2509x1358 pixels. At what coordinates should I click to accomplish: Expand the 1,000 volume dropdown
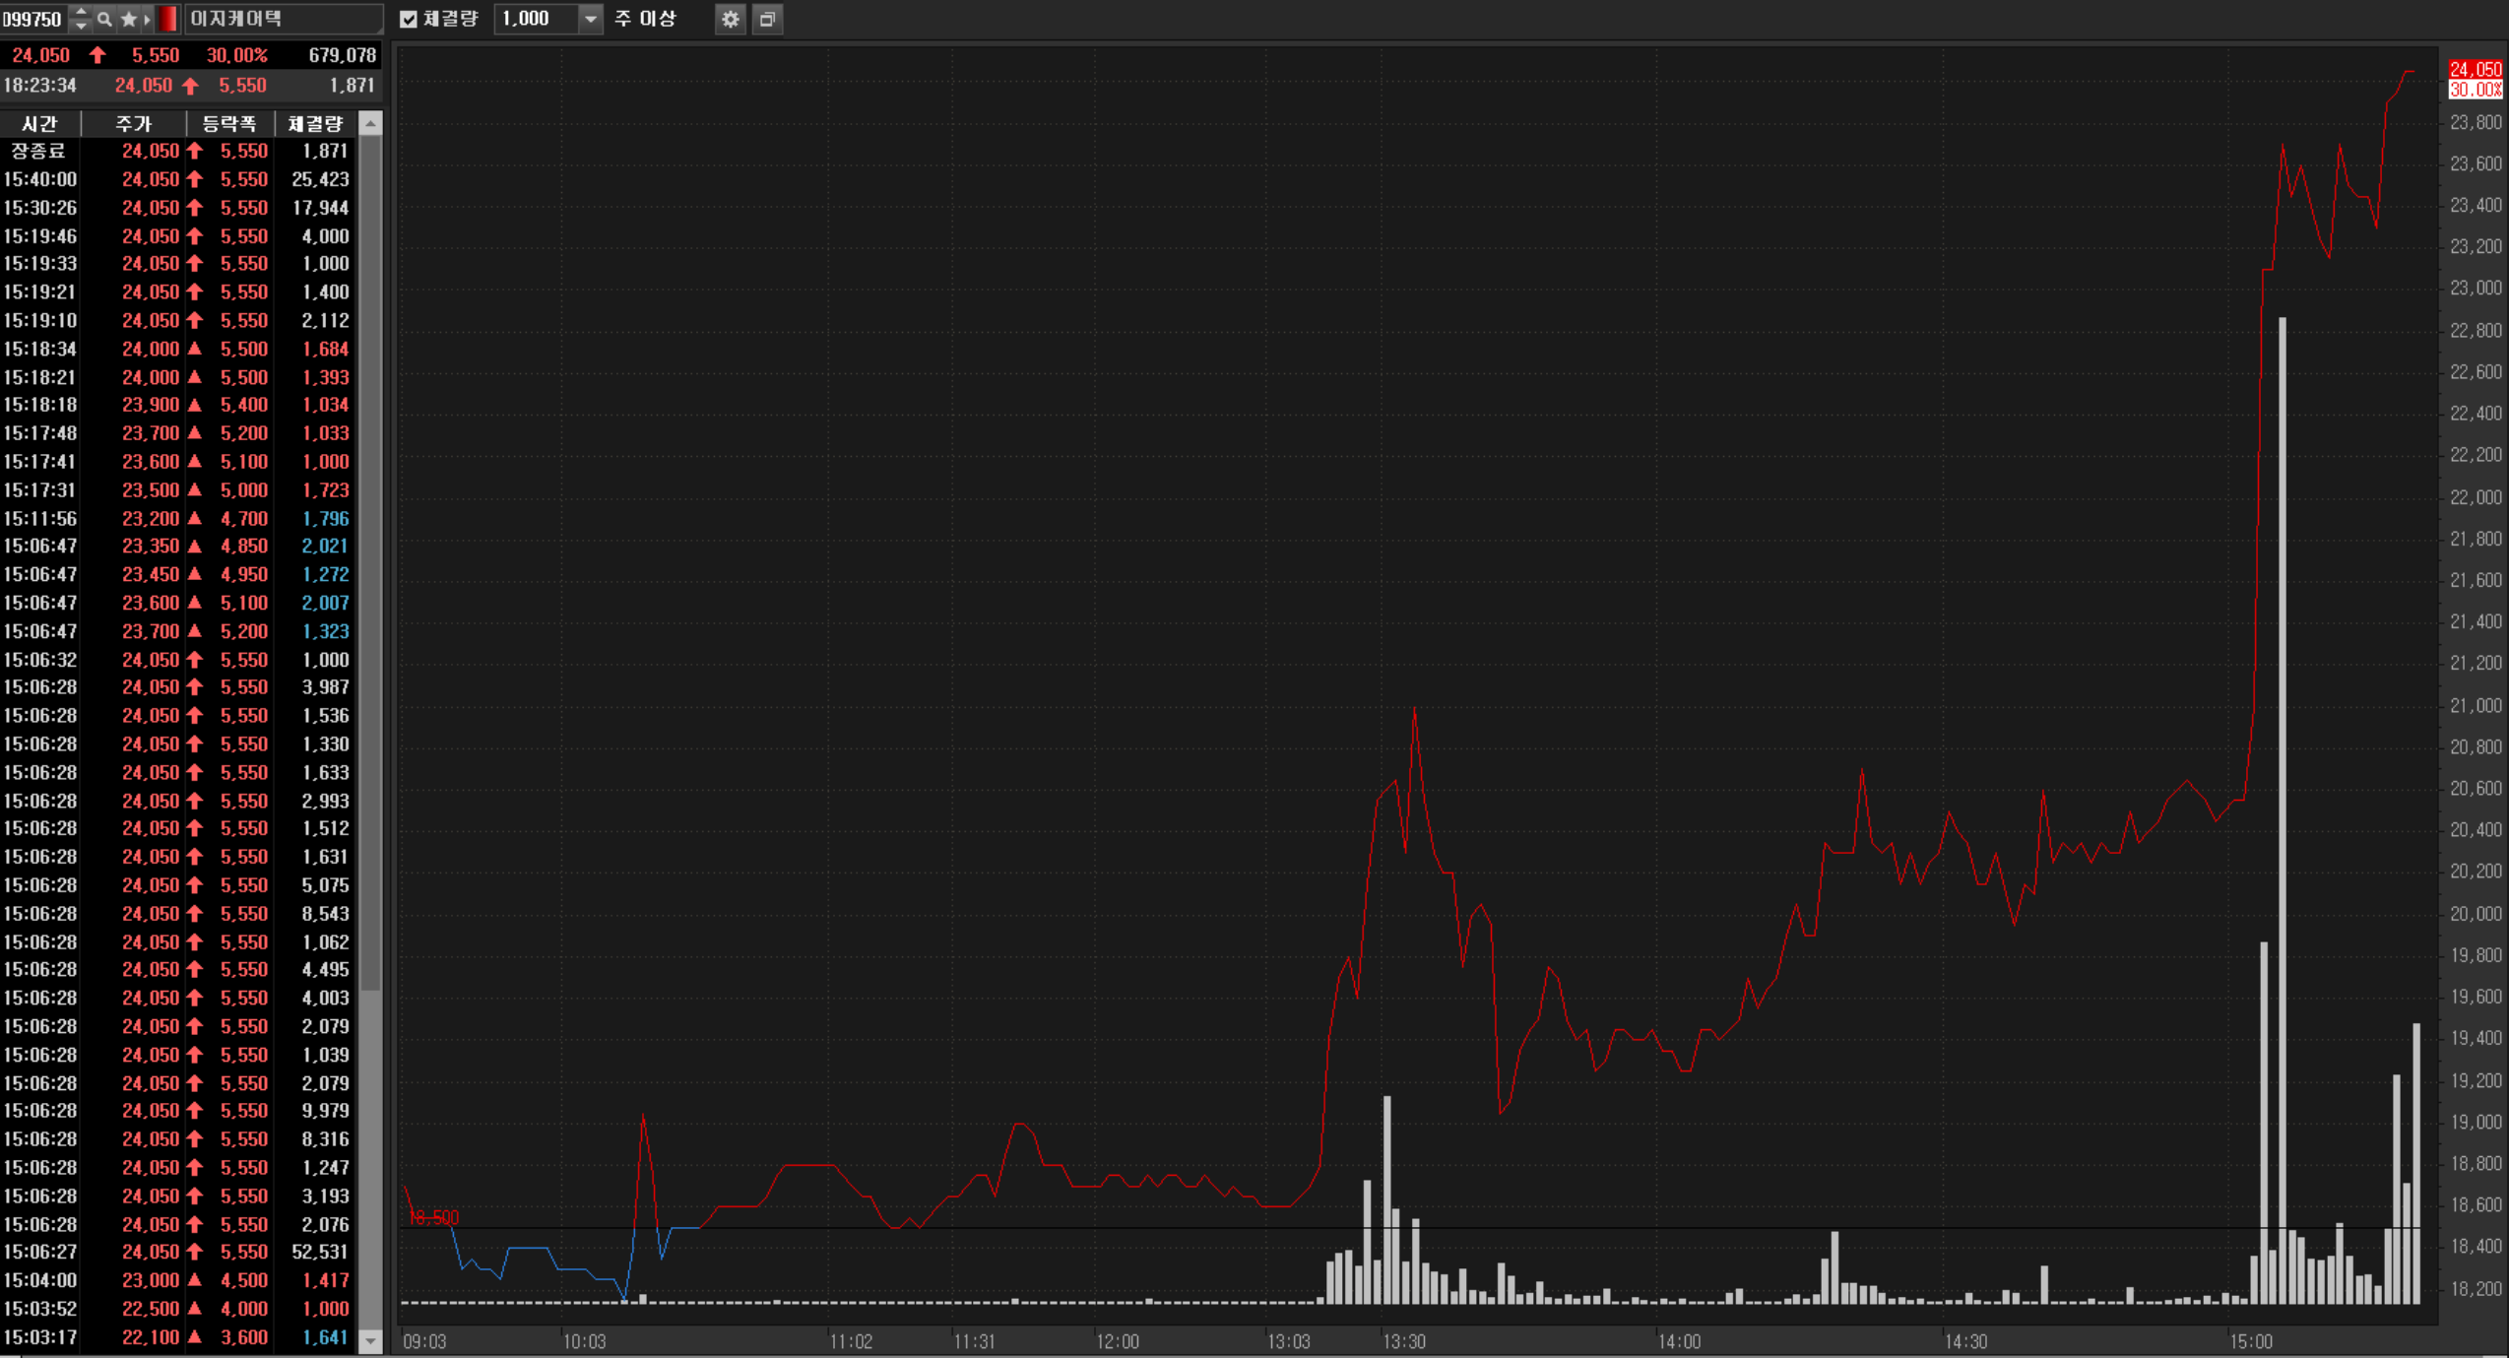pos(590,19)
